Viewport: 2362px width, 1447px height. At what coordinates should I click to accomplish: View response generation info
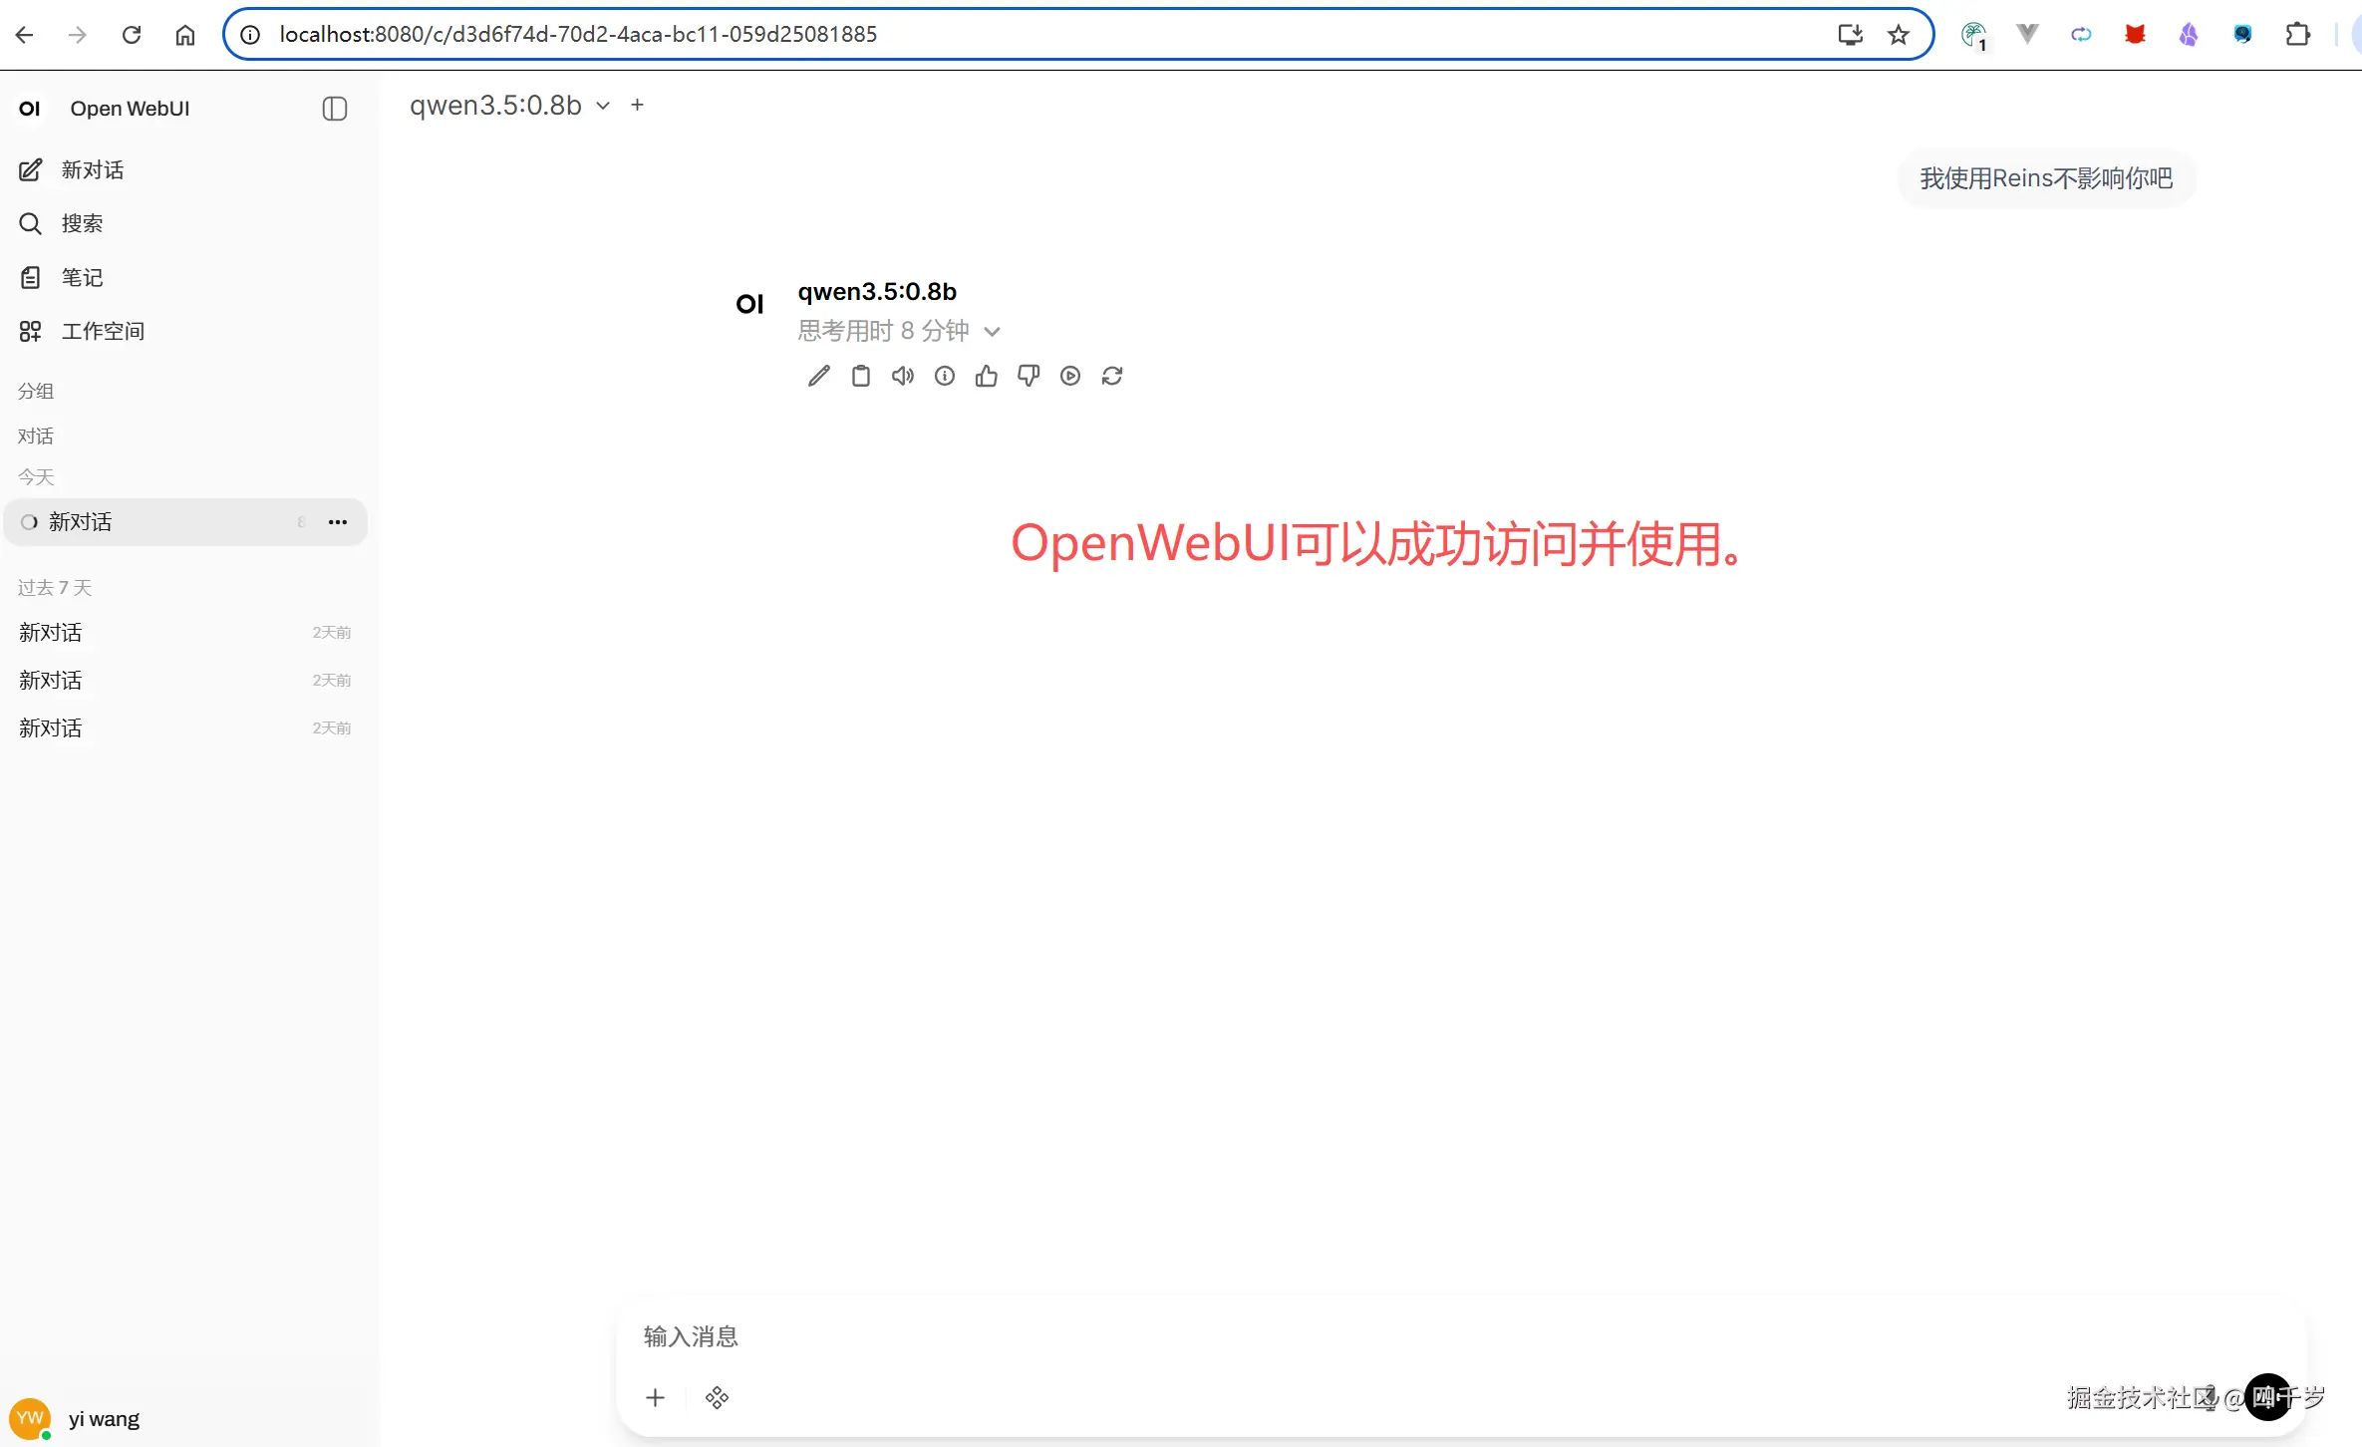pyautogui.click(x=944, y=376)
